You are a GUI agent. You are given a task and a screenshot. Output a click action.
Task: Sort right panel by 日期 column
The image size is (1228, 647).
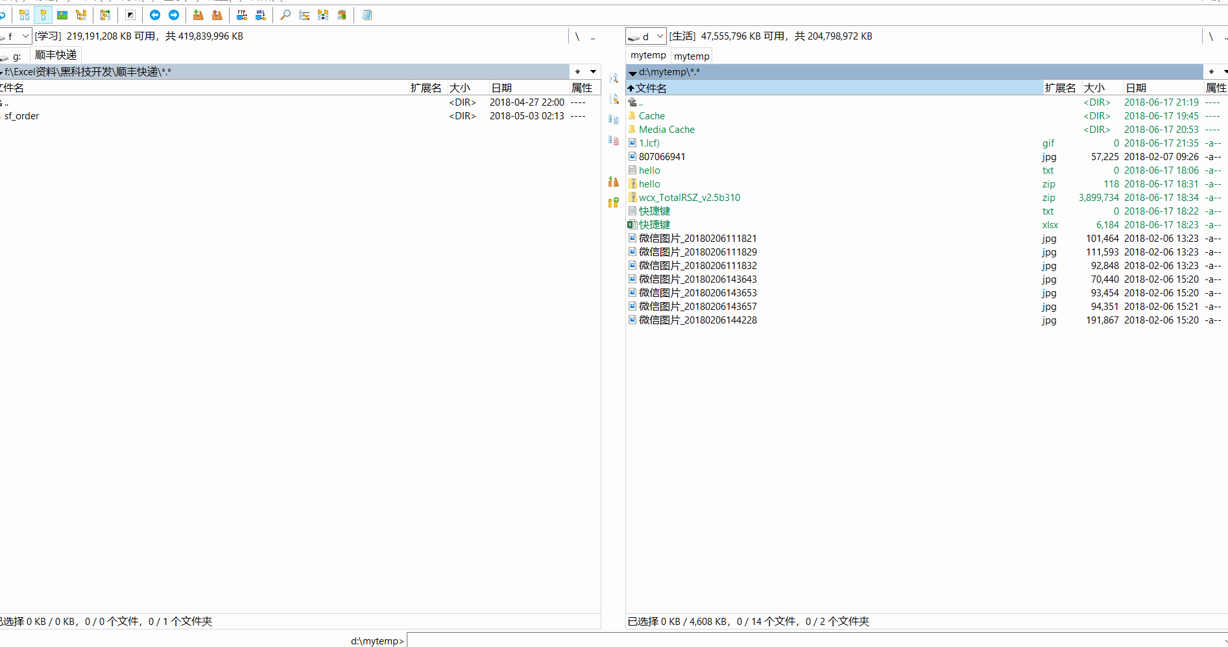[x=1163, y=88]
